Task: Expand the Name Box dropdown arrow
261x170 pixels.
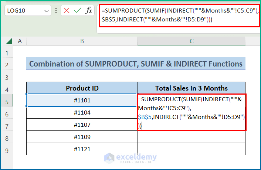Action: tap(47, 11)
